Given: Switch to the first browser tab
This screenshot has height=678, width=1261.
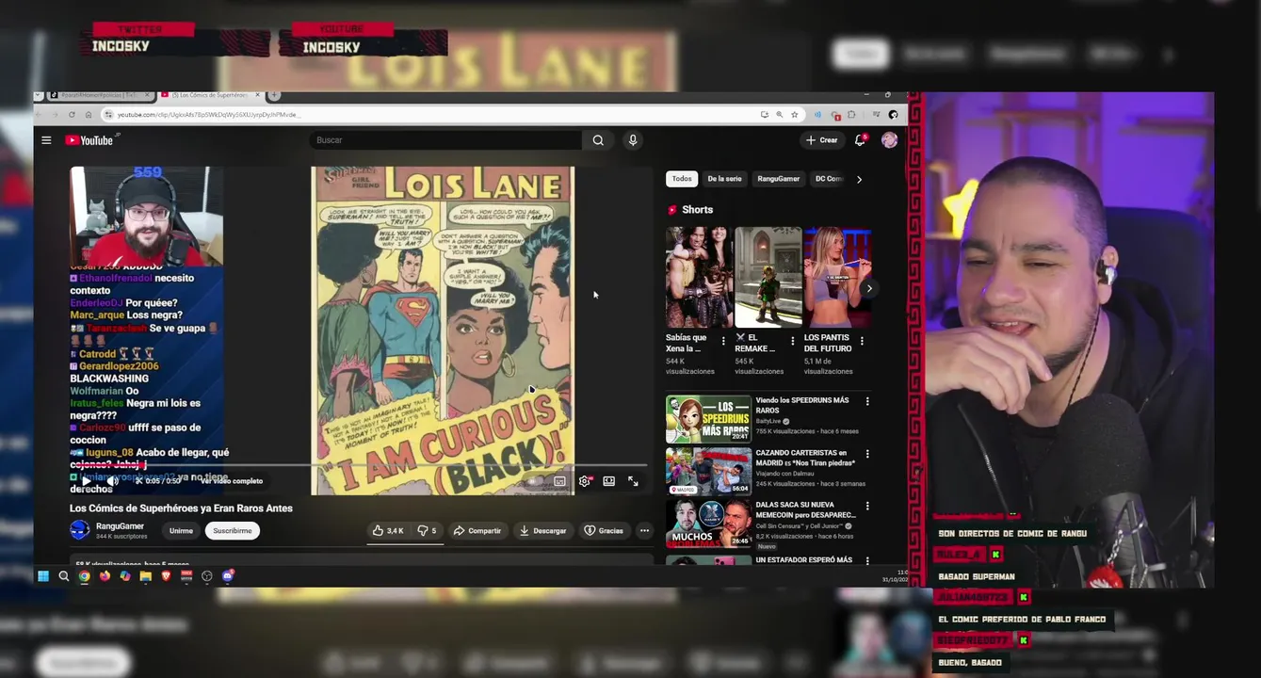Looking at the screenshot, I should pyautogui.click(x=101, y=95).
